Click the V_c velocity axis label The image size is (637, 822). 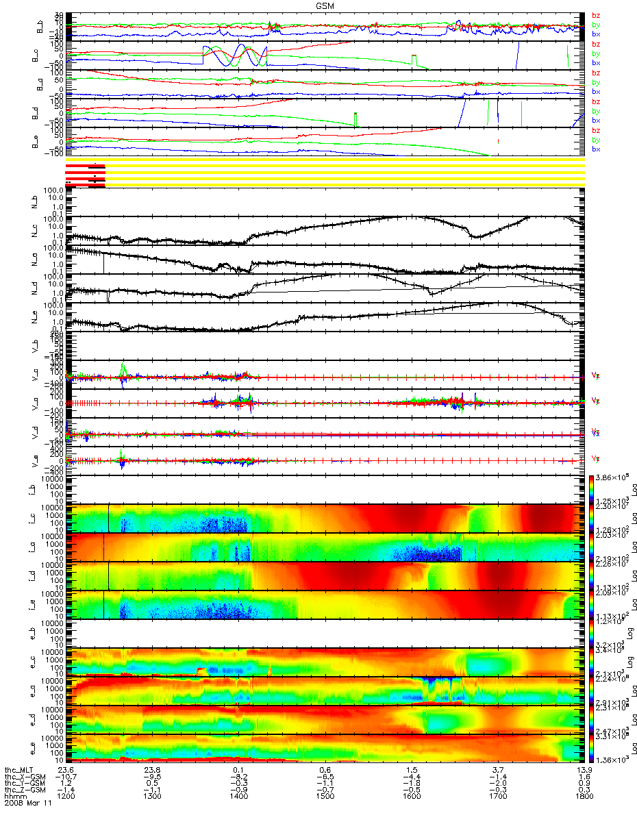[x=35, y=375]
